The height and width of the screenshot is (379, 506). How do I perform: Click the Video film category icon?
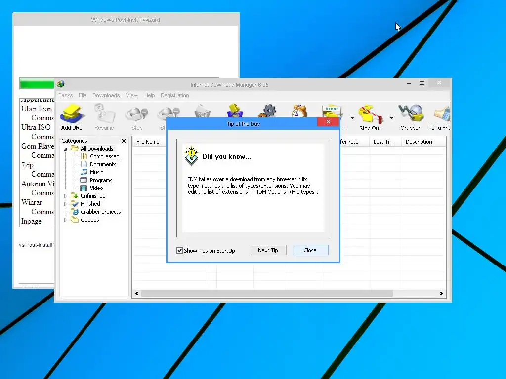point(84,188)
